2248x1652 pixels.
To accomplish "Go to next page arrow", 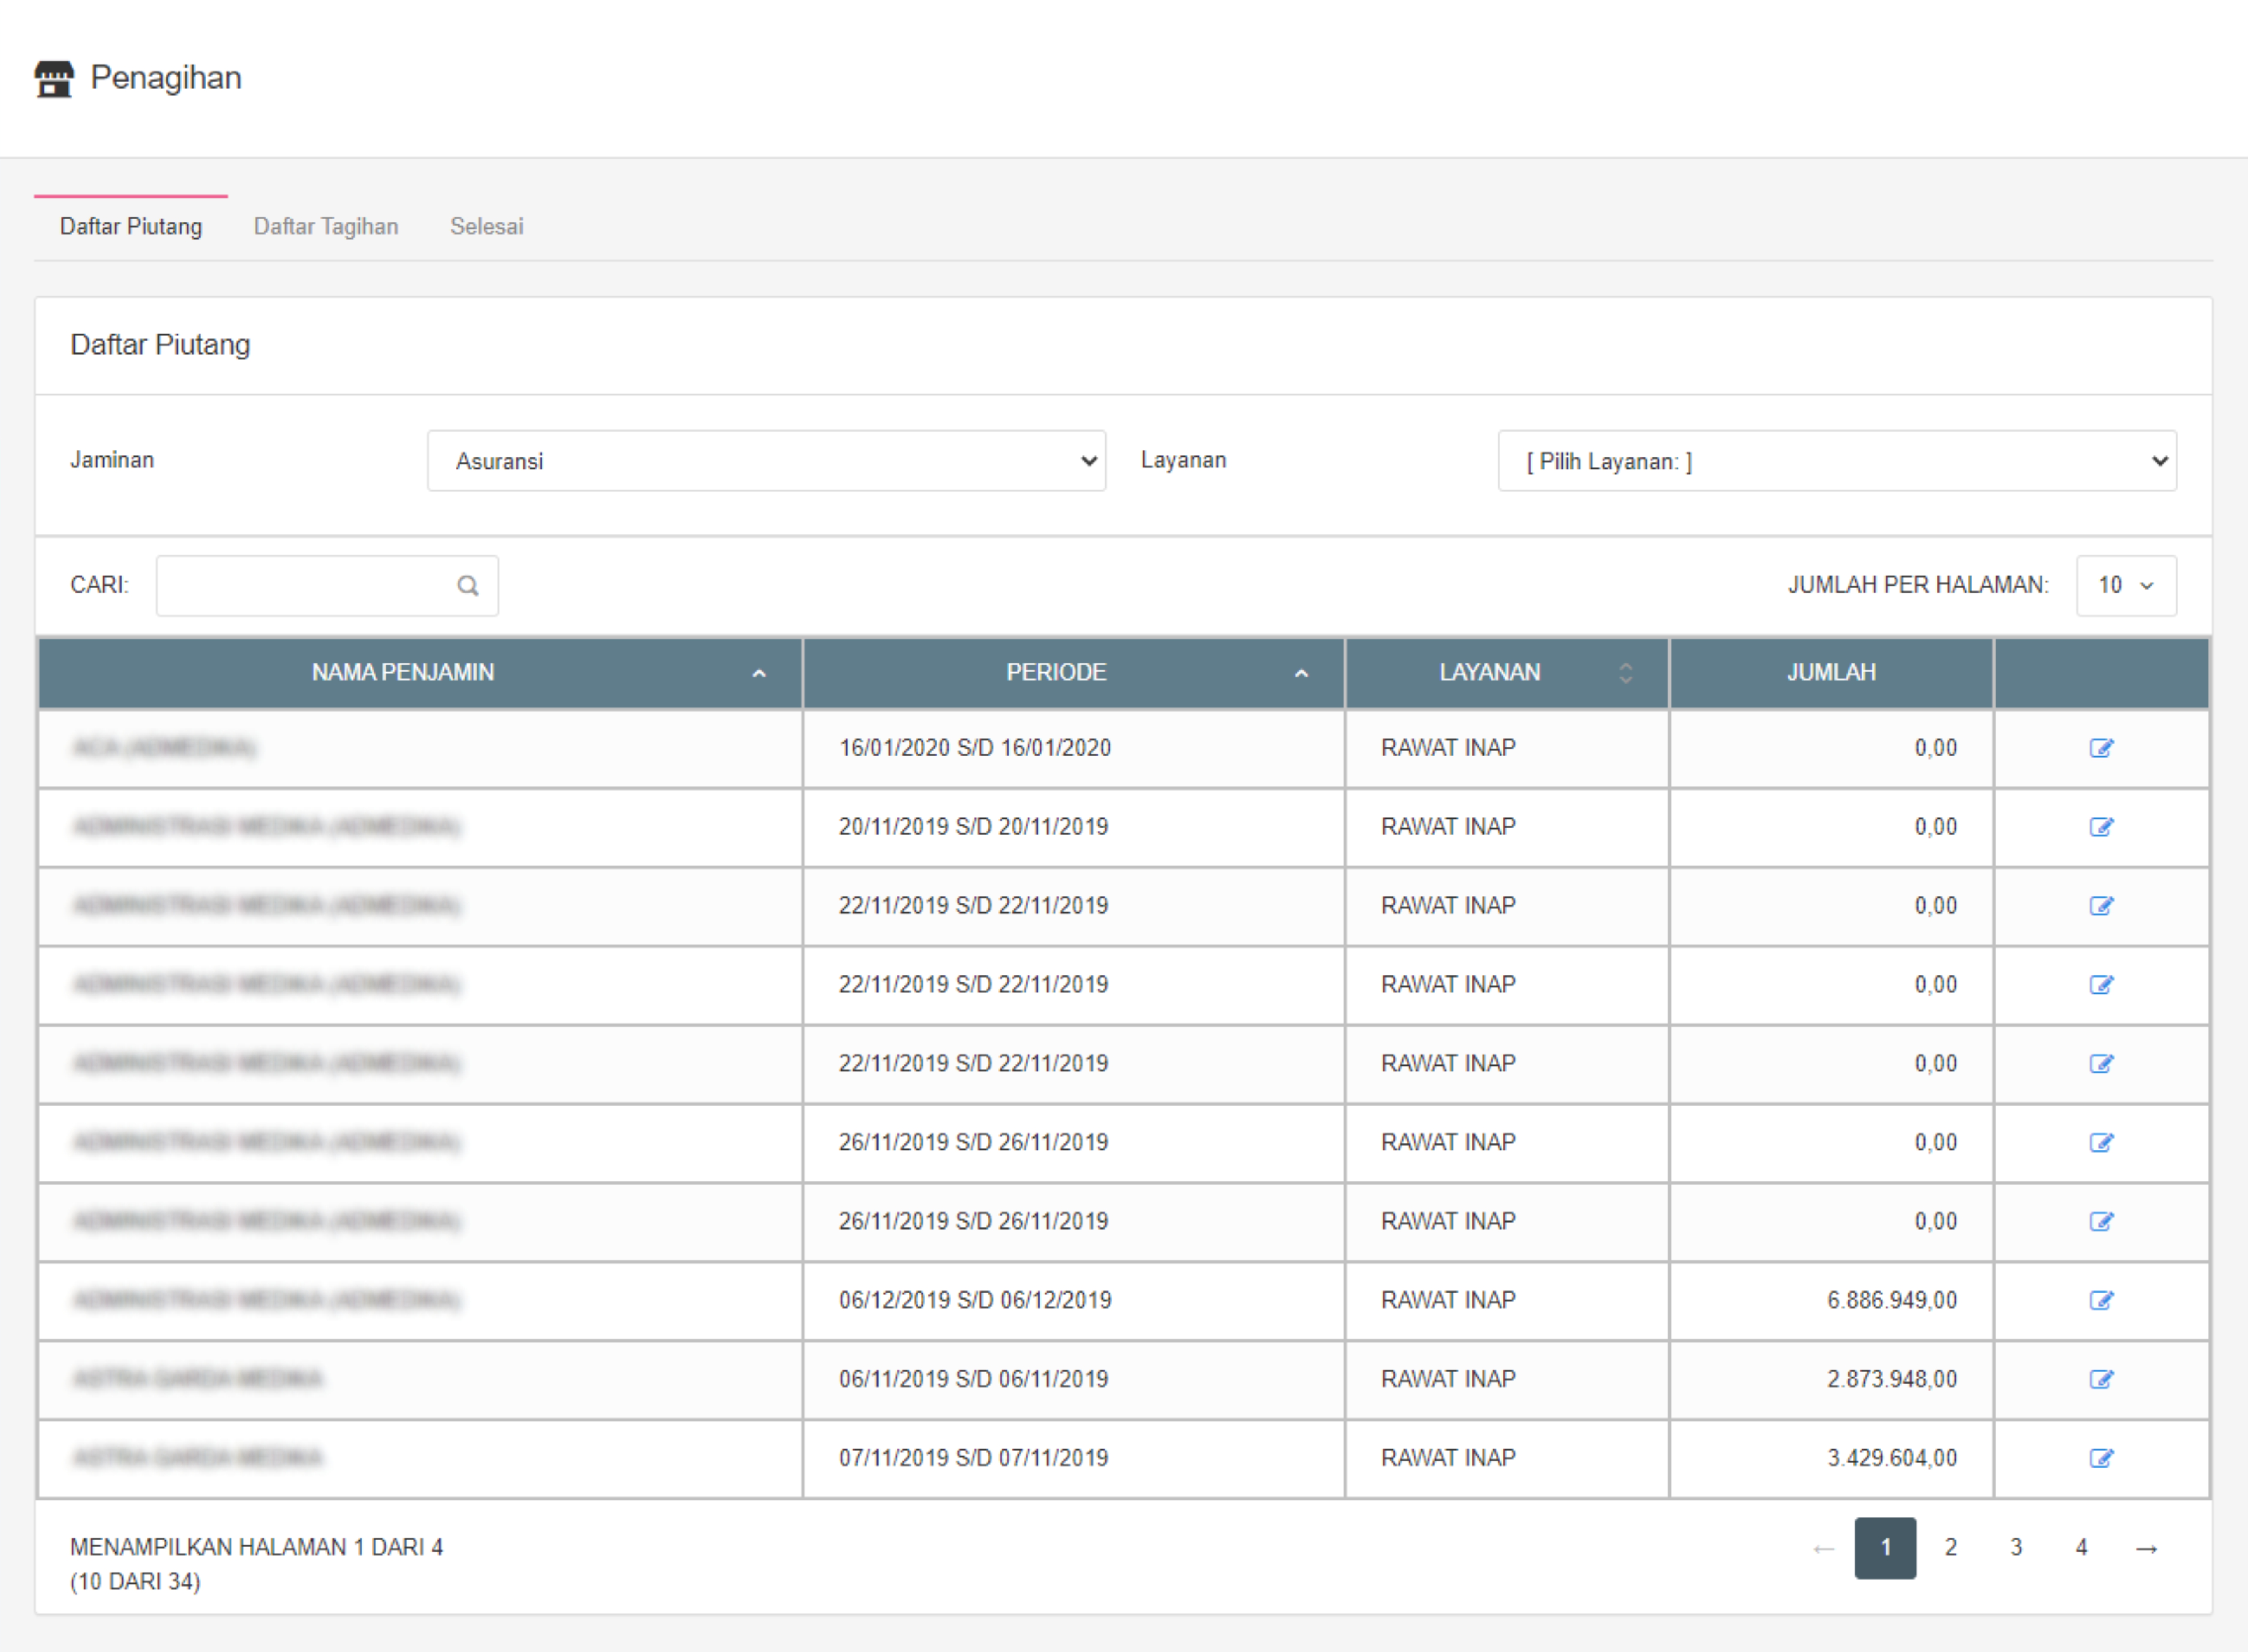I will [2146, 1548].
